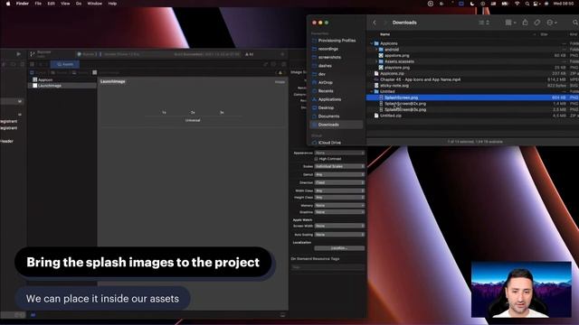Select iCloud Drive in Finder sidebar
The width and height of the screenshot is (579, 325).
(x=329, y=143)
